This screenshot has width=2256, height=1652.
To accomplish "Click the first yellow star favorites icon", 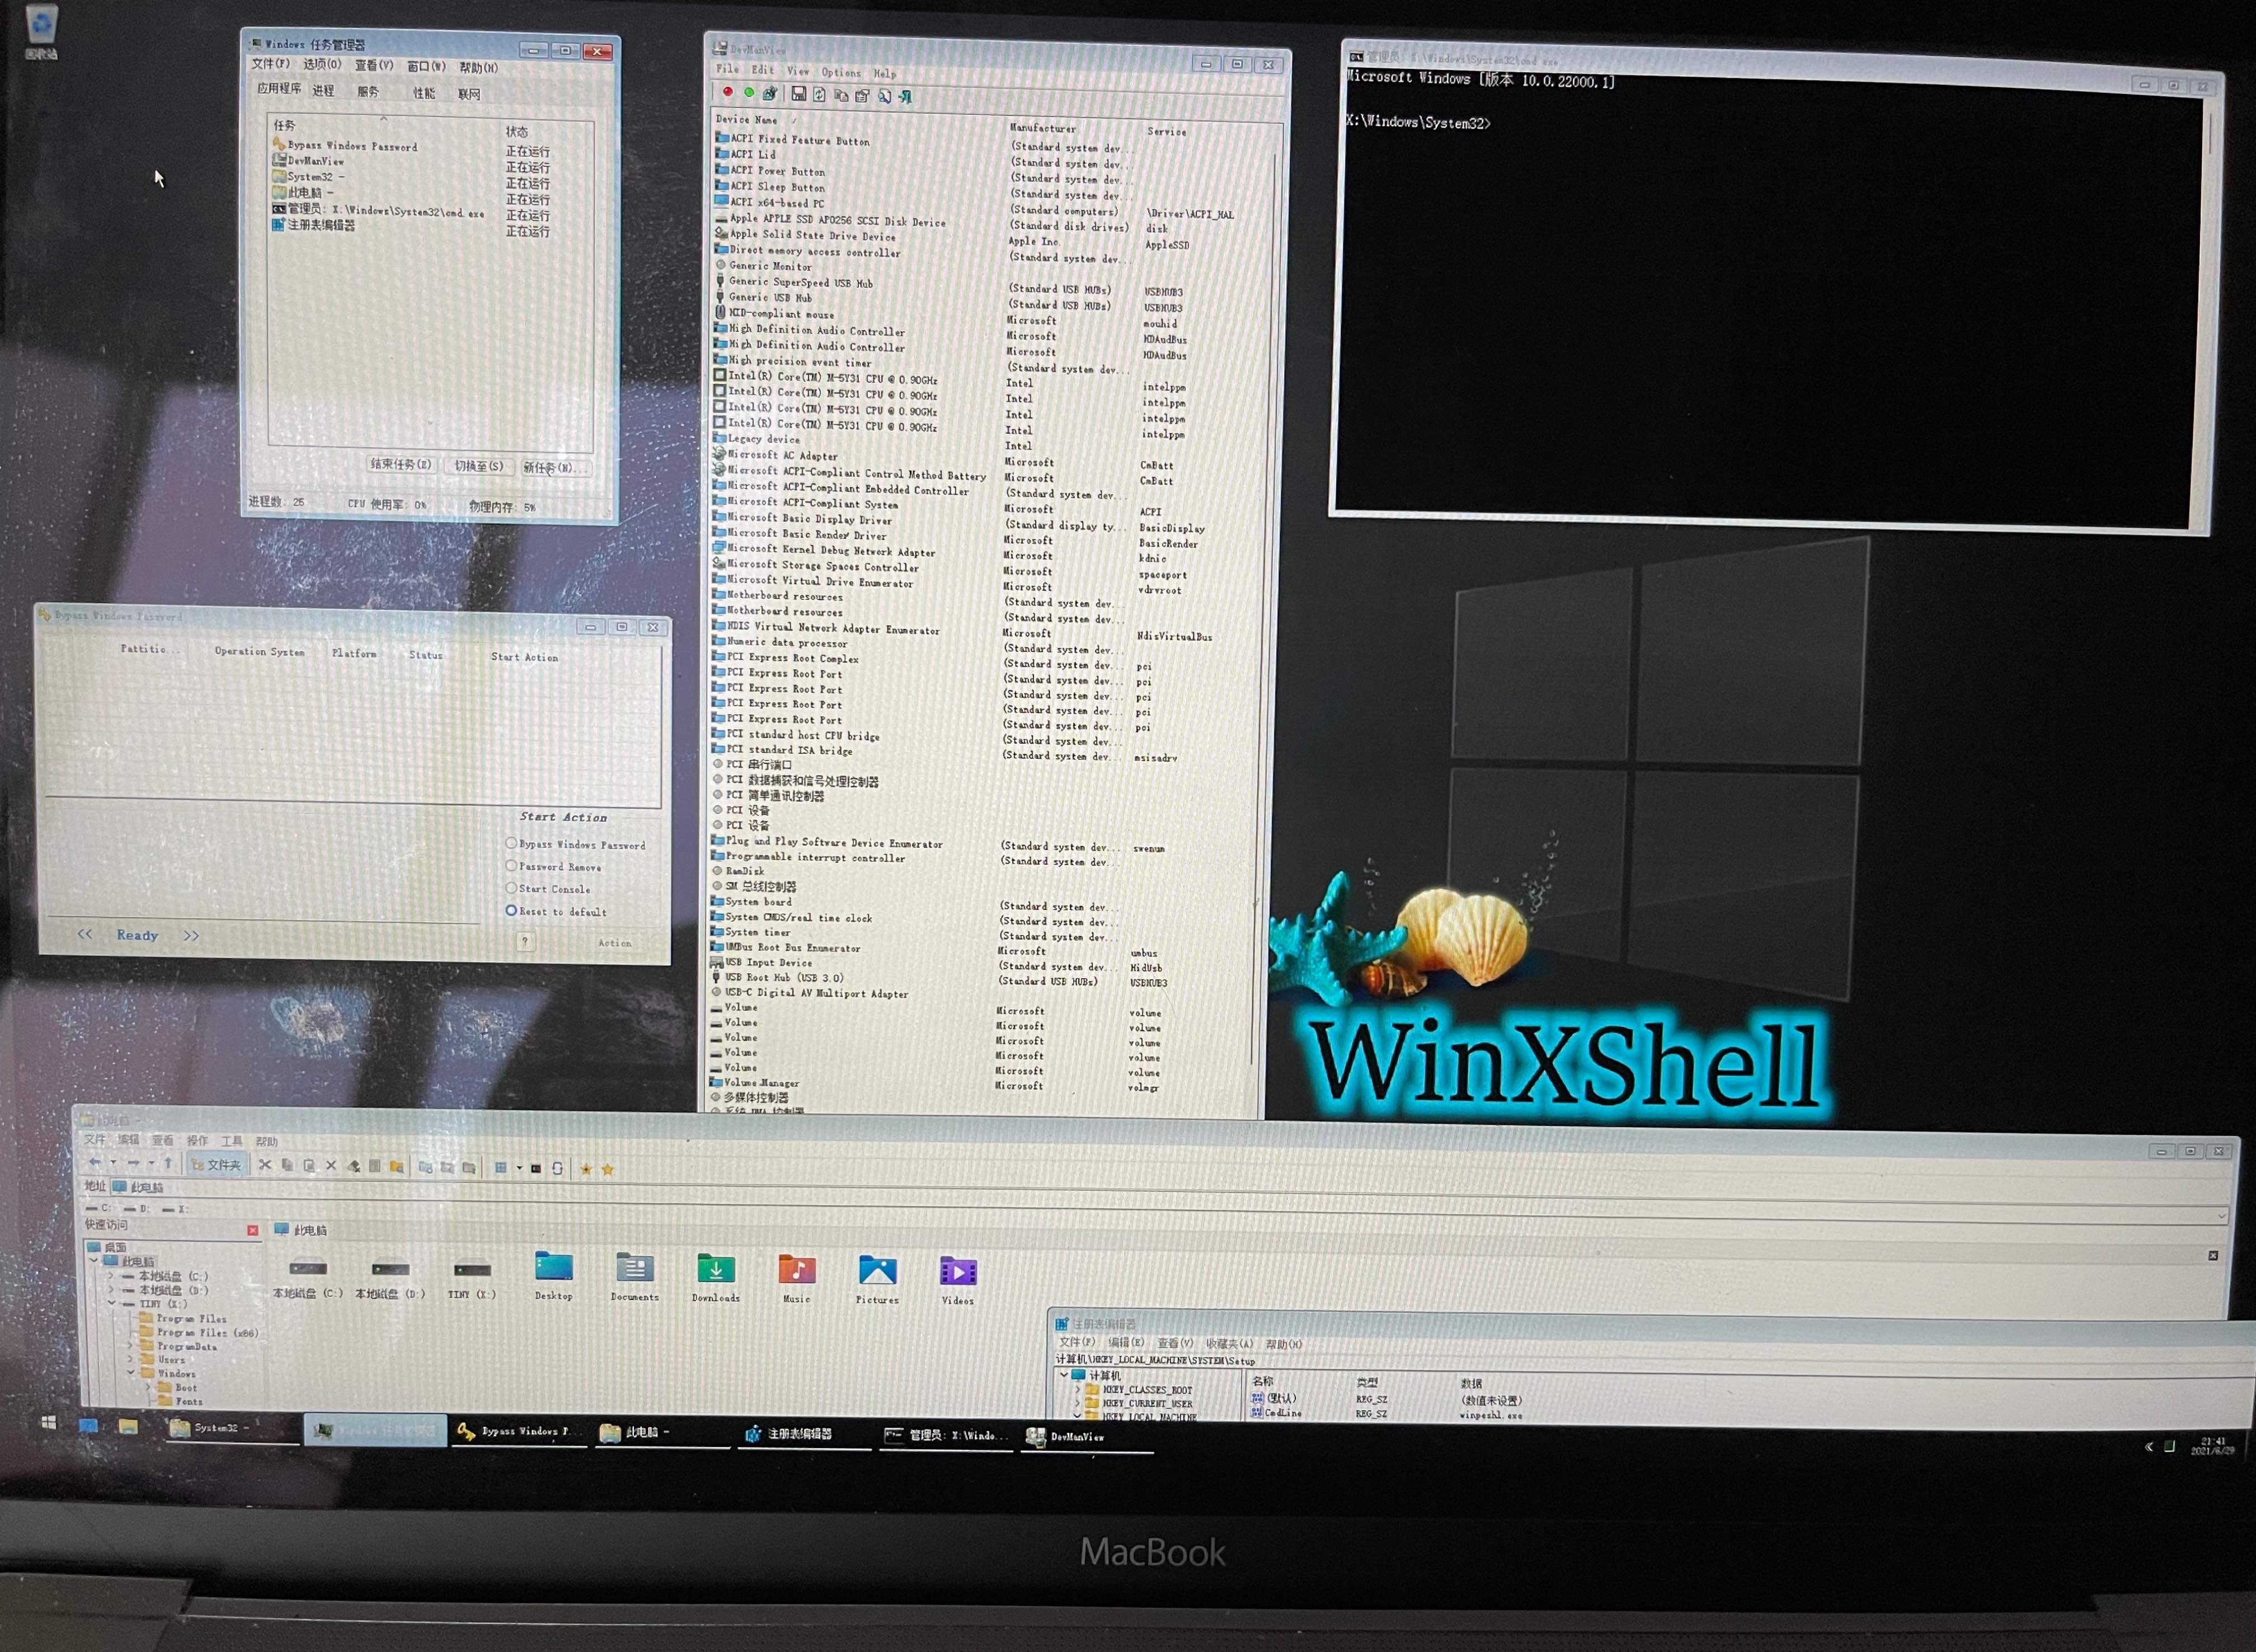I will tap(586, 1169).
